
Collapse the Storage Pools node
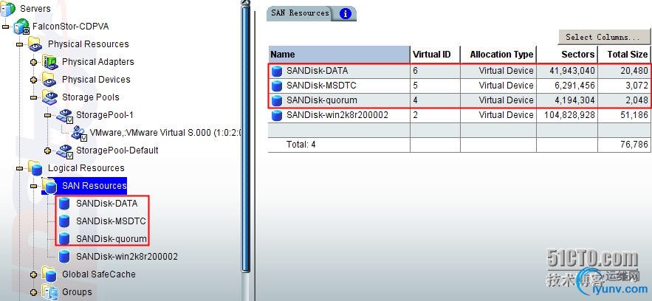tap(34, 97)
